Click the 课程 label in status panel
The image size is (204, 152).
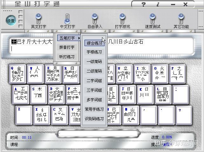coord(15,144)
